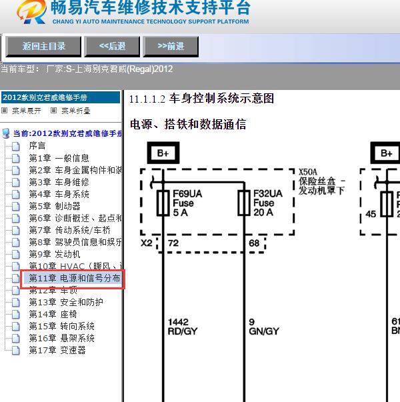Click the root manual computer icon
Image resolution: width=400 pixels, height=402 pixels.
[x=5, y=133]
